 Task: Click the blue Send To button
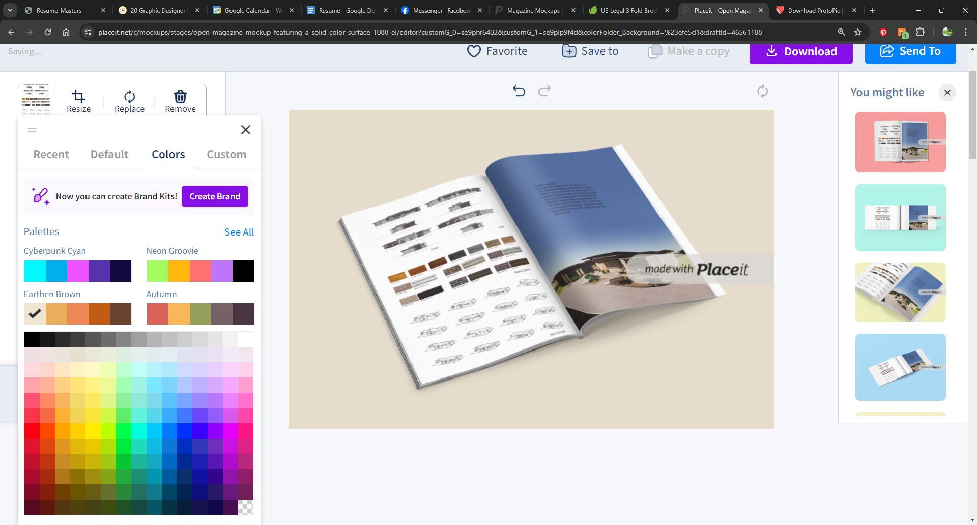tap(910, 51)
